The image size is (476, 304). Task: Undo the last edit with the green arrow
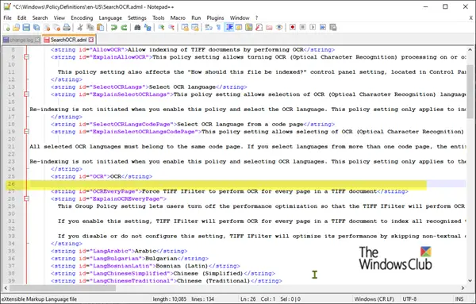click(113, 27)
